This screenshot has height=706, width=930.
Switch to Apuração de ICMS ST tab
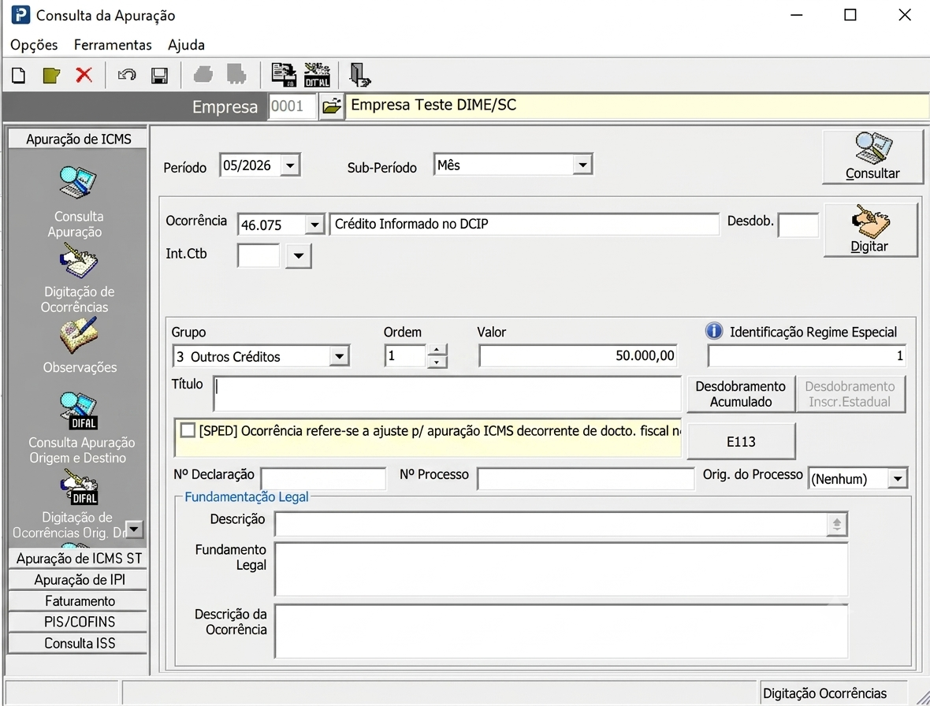pyautogui.click(x=78, y=559)
